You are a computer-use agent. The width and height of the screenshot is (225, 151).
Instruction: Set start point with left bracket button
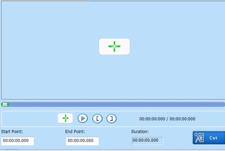tap(97, 118)
